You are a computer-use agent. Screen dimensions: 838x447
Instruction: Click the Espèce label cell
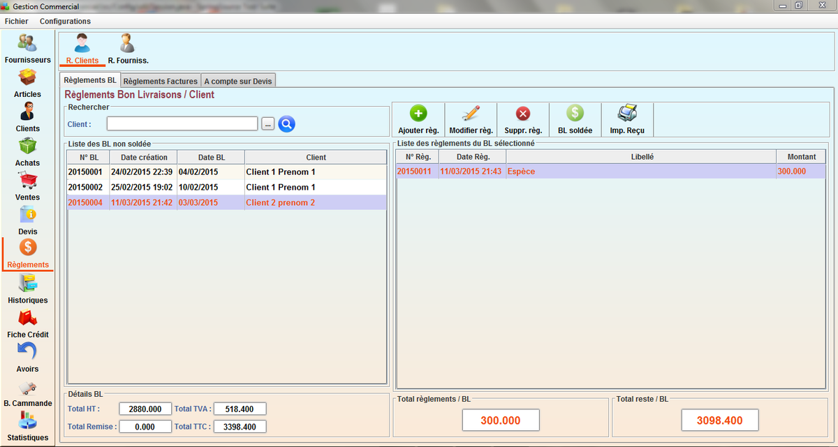(641, 172)
